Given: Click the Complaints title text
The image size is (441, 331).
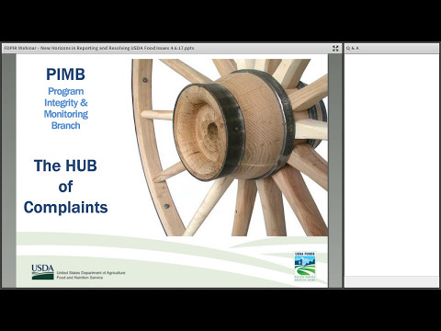Looking at the screenshot, I should 65,208.
